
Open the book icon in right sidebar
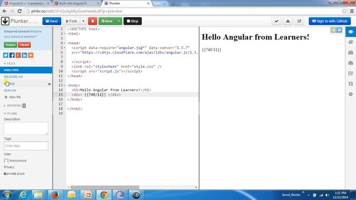[x=350, y=42]
